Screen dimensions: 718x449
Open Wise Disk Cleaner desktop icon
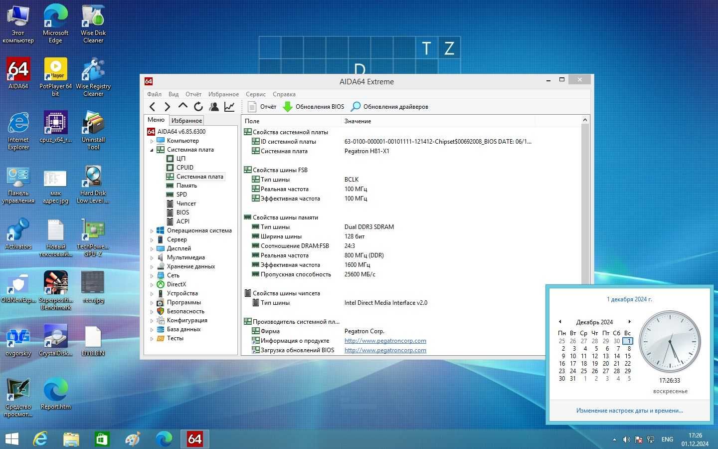tap(93, 24)
